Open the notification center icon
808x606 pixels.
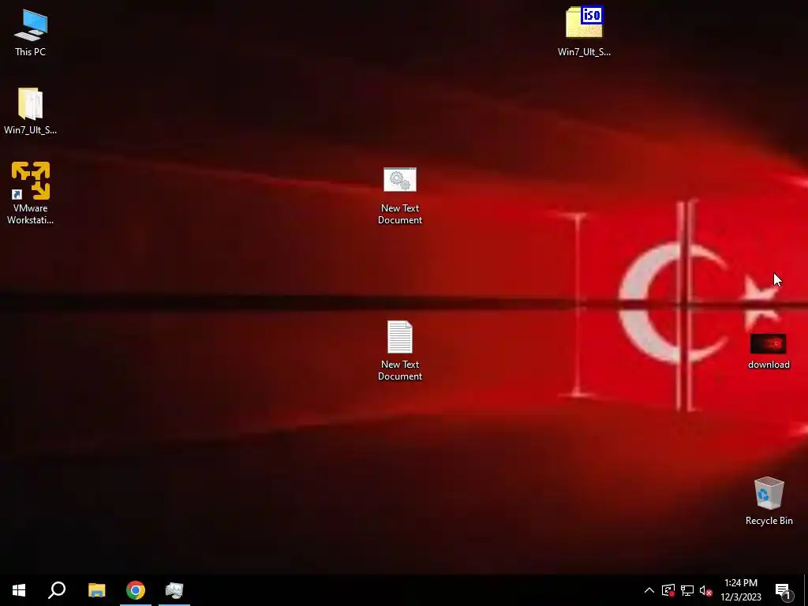(x=784, y=590)
